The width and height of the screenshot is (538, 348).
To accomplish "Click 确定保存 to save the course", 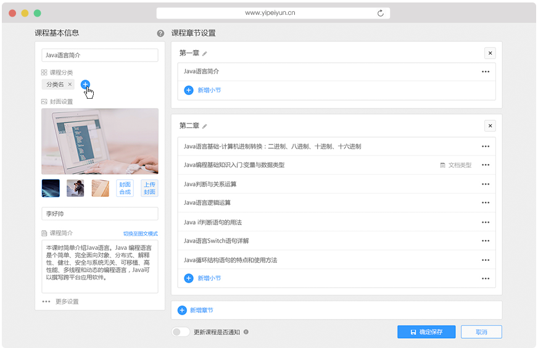I will click(426, 332).
